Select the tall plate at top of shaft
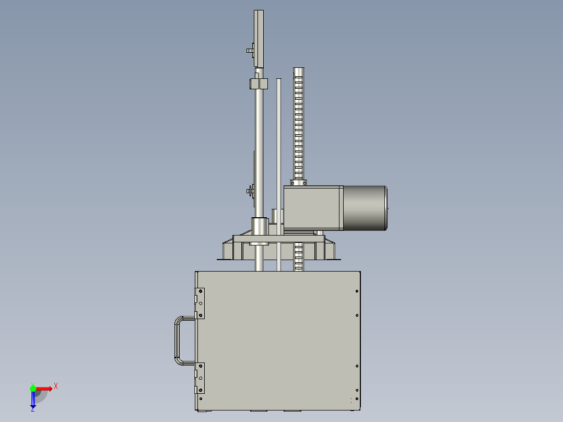The height and width of the screenshot is (422, 563). tap(259, 39)
